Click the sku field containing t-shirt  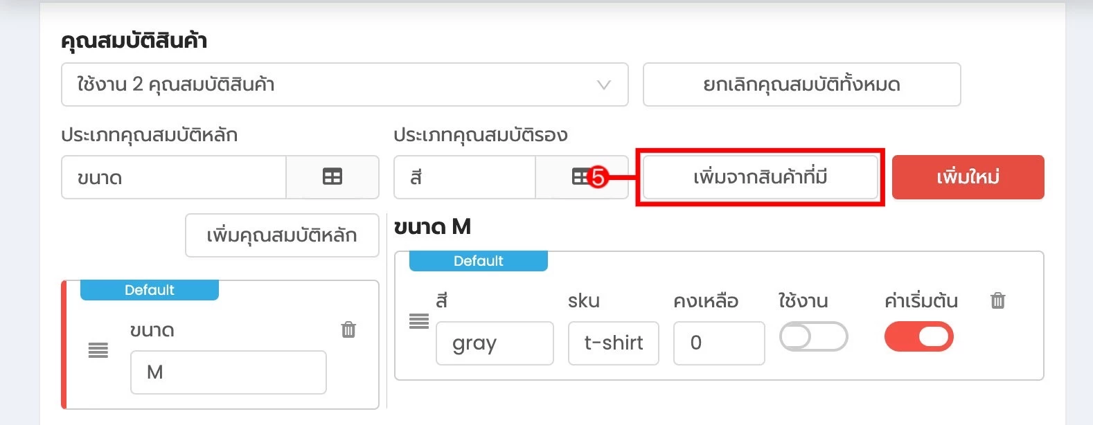[x=614, y=343]
